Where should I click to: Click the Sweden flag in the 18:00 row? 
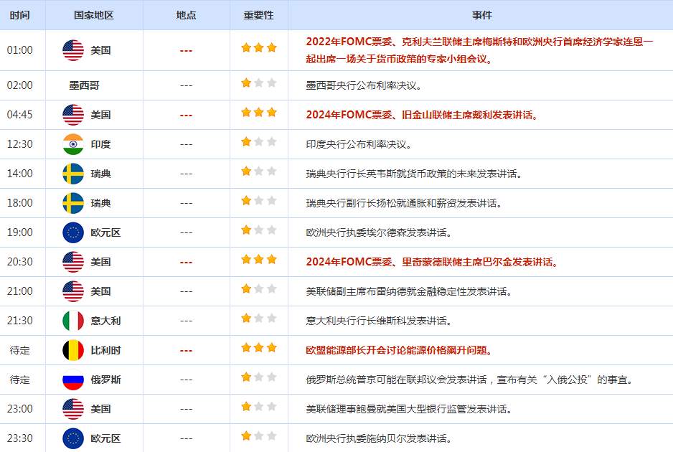pos(73,203)
